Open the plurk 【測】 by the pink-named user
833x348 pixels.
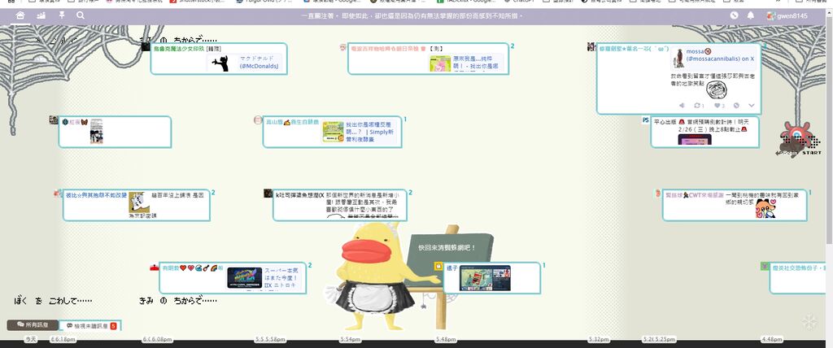tap(428, 59)
